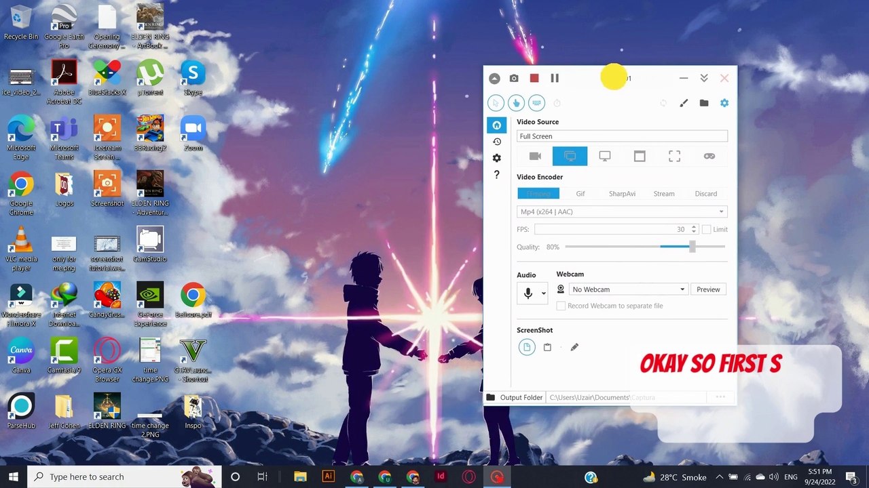Toggle screenshot image editor pencil icon
The width and height of the screenshot is (869, 488).
click(574, 348)
